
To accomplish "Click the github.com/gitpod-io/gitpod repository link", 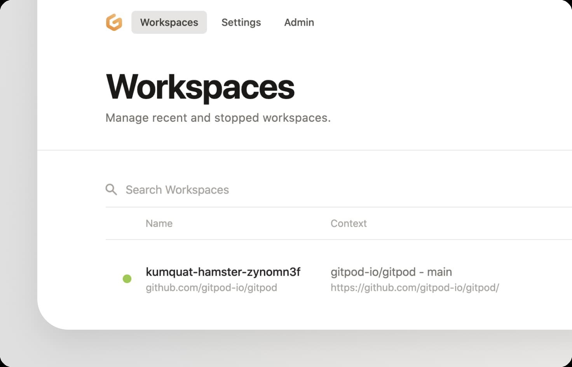I will tap(211, 288).
